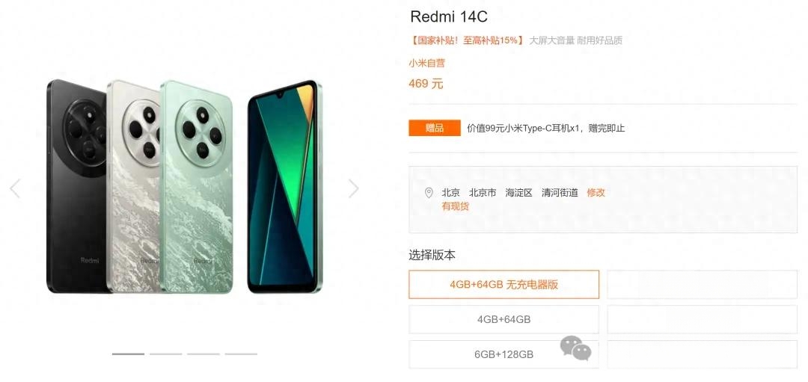The width and height of the screenshot is (808, 382).
Task: Open the 海淀区 district selector
Action: point(518,193)
